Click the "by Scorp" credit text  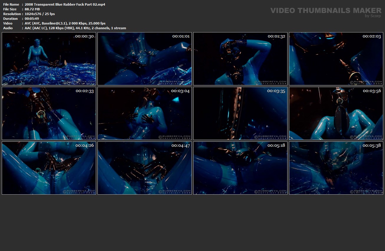click(x=373, y=16)
